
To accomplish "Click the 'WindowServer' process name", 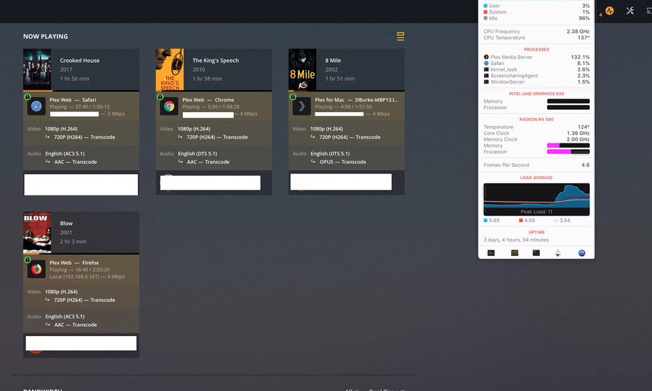I will (x=508, y=82).
